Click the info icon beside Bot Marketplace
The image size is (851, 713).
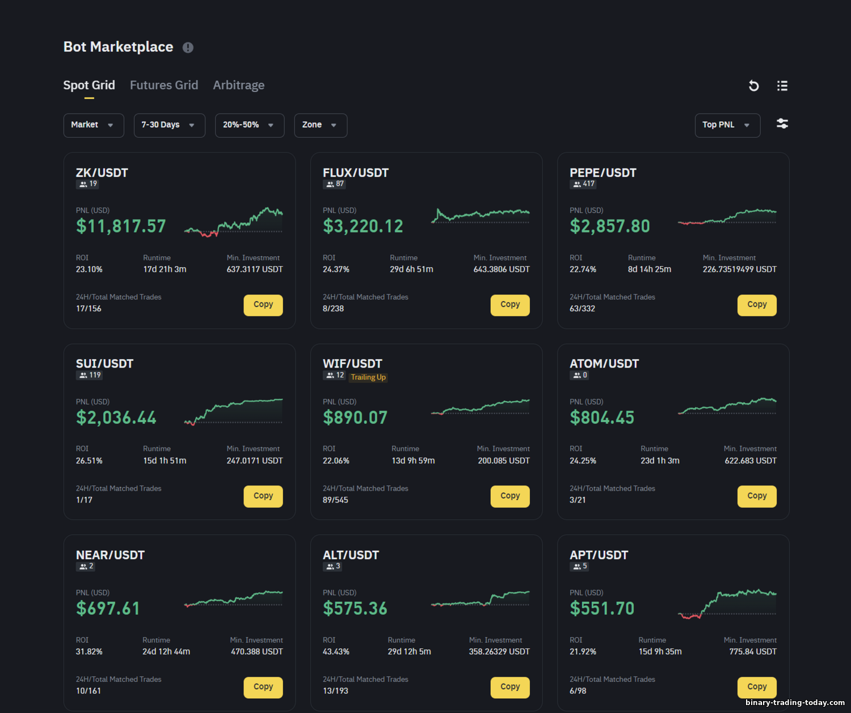click(x=188, y=48)
